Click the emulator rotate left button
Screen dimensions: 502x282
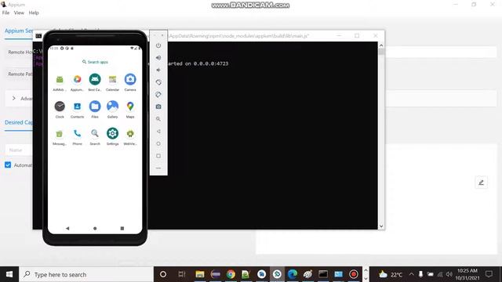158,82
